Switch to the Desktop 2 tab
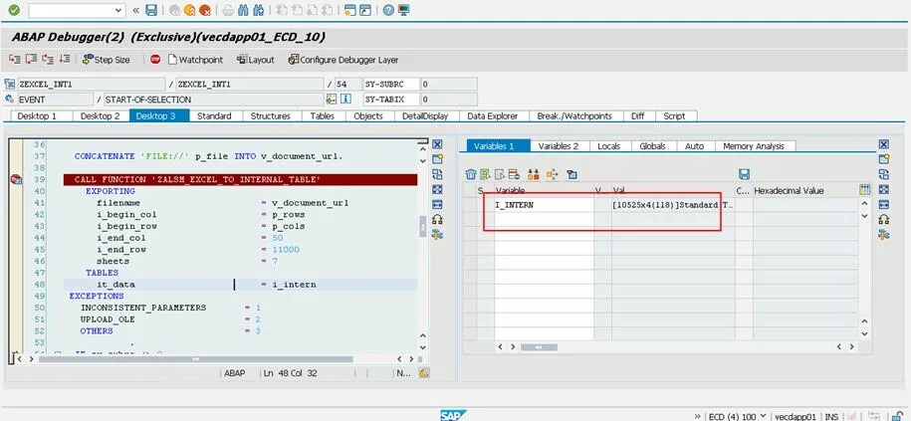Viewport: 911px width, 421px height. [100, 116]
